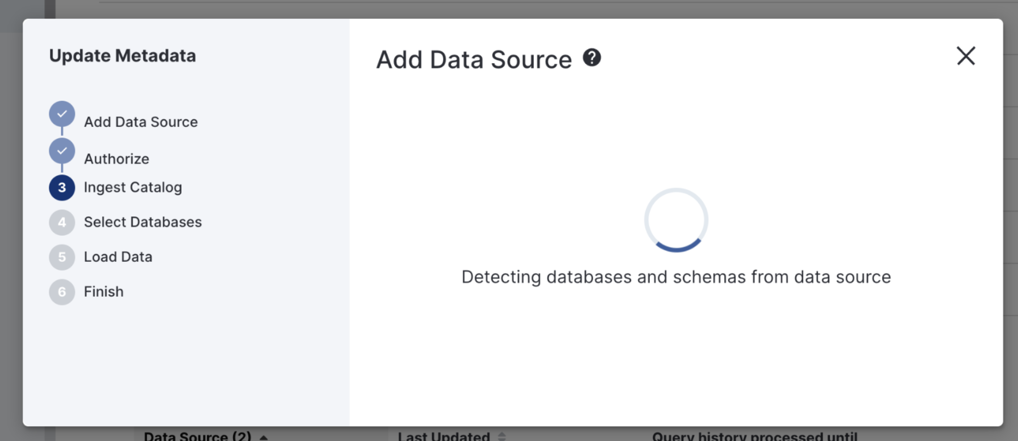Click the Query history processed until header

(755, 435)
